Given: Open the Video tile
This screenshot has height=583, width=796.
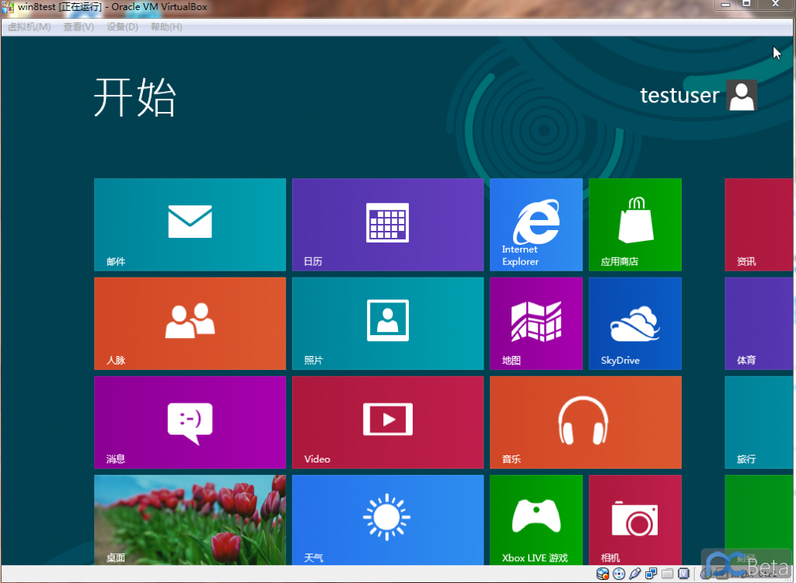Looking at the screenshot, I should click(387, 422).
